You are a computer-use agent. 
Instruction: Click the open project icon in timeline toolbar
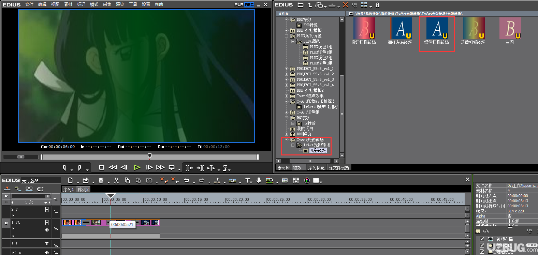(x=86, y=180)
